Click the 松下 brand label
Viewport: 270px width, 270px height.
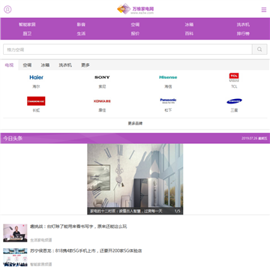pos(168,110)
